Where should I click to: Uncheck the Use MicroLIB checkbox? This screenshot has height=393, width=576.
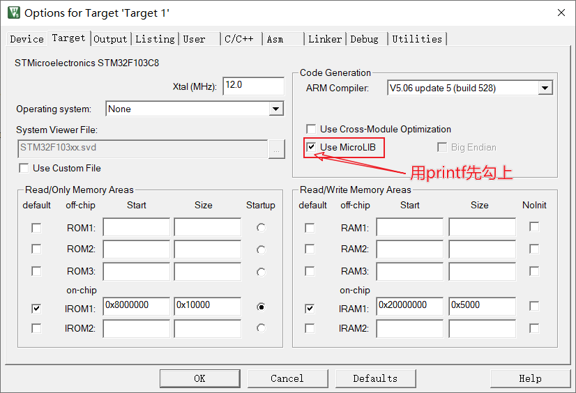point(311,147)
